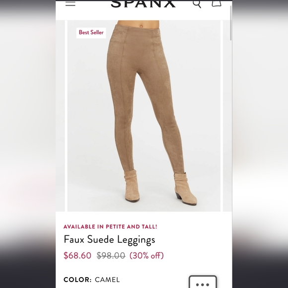This screenshot has height=288, width=288.
Task: Go to the SPANX logo homepage
Action: tap(143, 4)
